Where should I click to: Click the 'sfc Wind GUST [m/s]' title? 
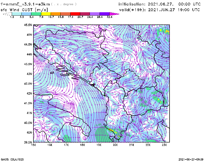coord(24,10)
